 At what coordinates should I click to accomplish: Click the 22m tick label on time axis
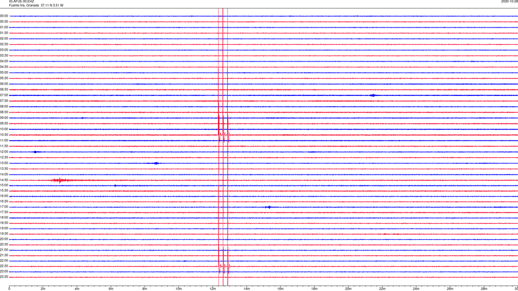[382, 289]
